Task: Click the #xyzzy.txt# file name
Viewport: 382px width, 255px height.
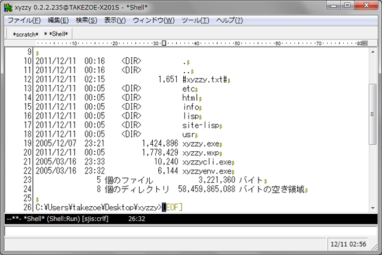Action: click(205, 79)
